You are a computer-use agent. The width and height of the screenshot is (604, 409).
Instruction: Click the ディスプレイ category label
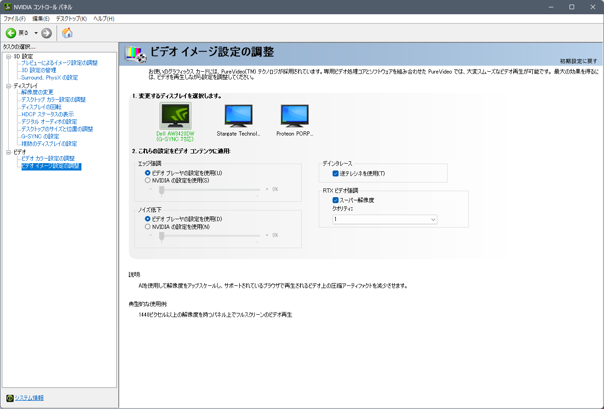(25, 86)
